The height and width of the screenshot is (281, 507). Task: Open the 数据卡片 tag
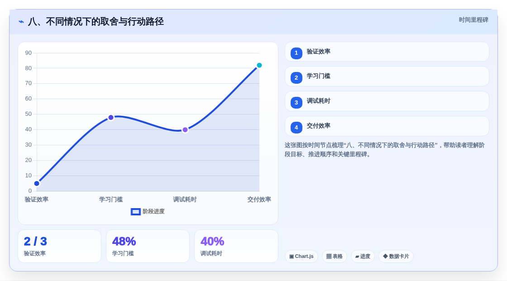(396, 257)
